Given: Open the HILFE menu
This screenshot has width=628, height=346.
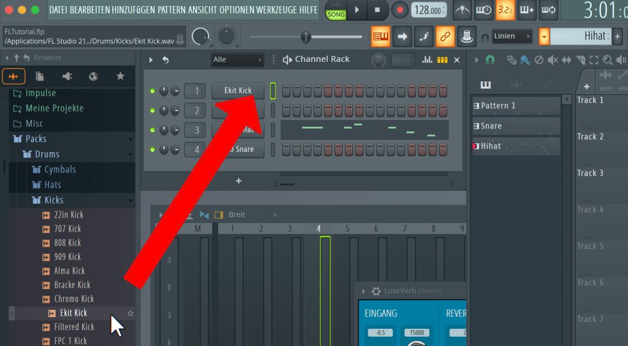Looking at the screenshot, I should tap(308, 10).
